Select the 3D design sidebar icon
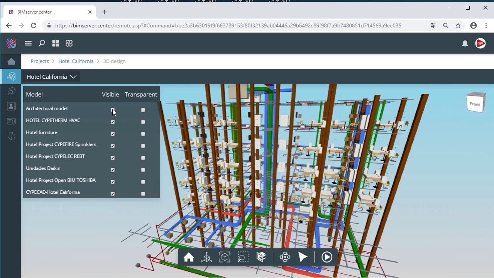This screenshot has height=278, width=494. [x=10, y=76]
